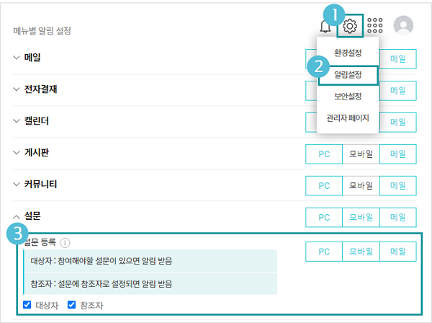Select 알림설정 in the settings menu
The image size is (432, 323).
(x=348, y=75)
